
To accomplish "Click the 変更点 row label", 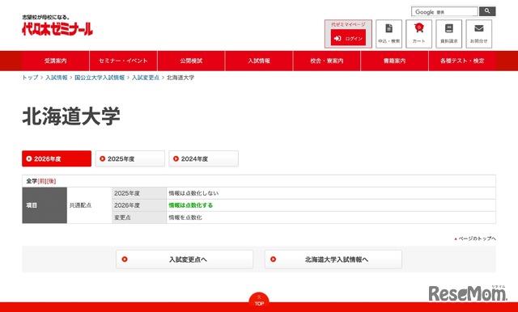I will (139, 217).
